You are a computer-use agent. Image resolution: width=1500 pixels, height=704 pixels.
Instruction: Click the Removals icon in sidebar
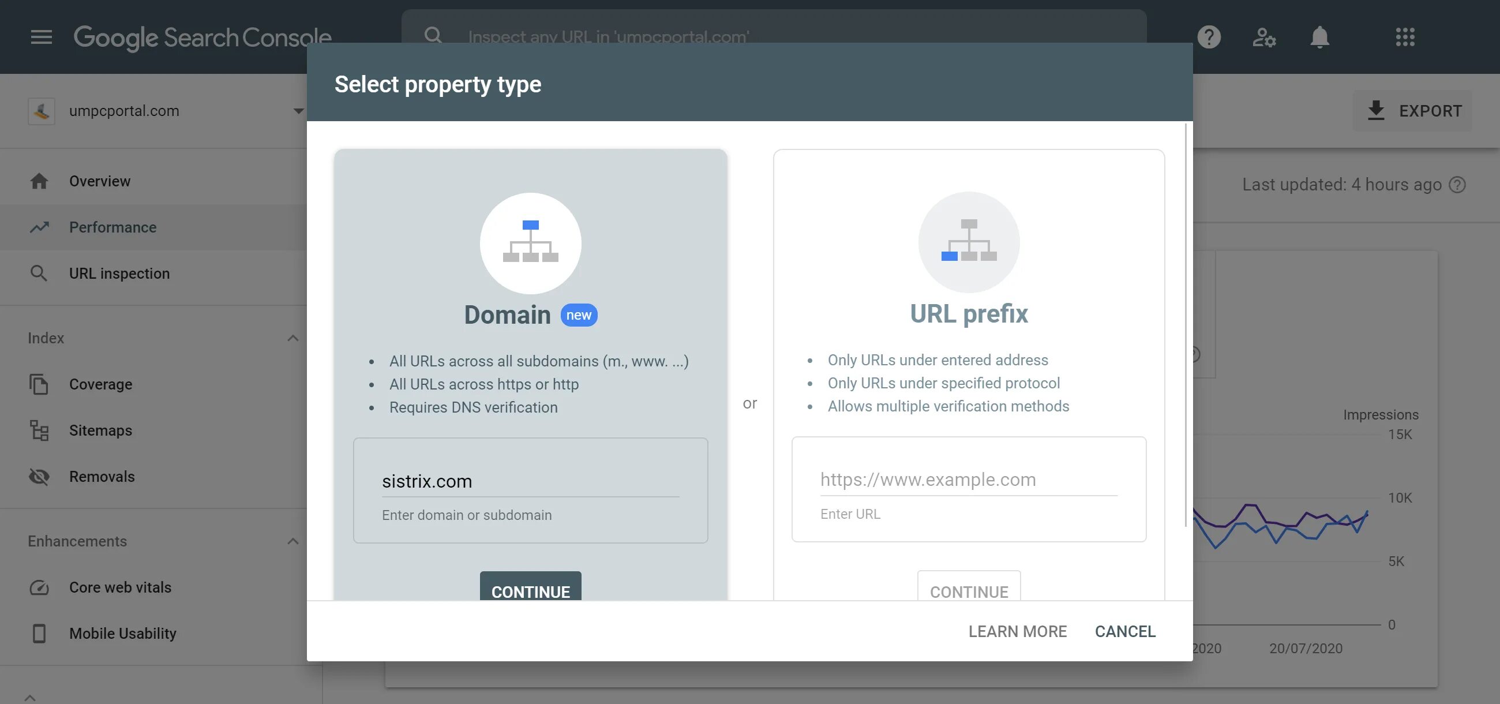(x=39, y=476)
